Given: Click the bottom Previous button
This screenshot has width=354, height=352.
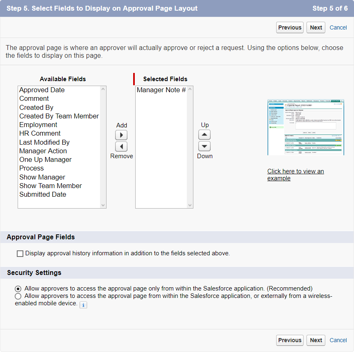Looking at the screenshot, I should pos(290,340).
